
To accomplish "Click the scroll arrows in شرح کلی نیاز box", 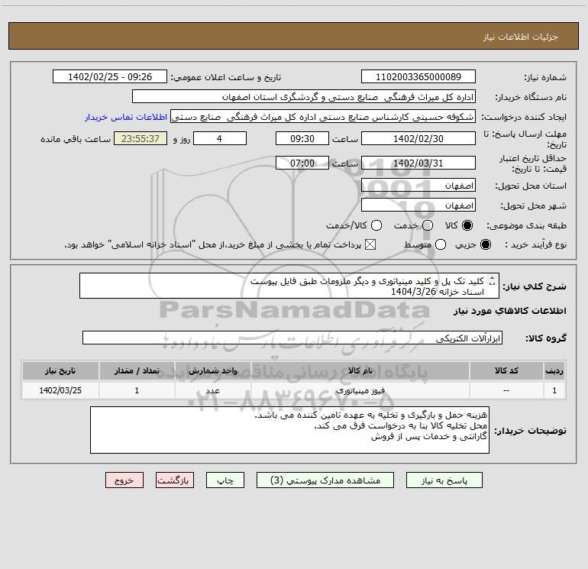I will 493,280.
